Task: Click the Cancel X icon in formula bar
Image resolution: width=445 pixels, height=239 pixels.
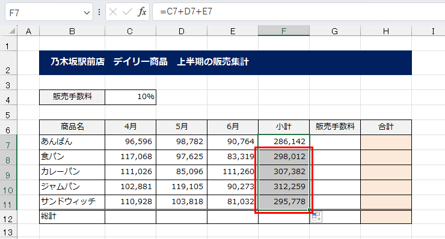Action: pyautogui.click(x=113, y=12)
